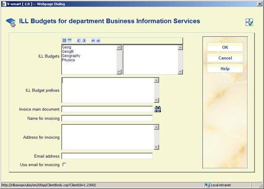The height and width of the screenshot is (189, 264).
Task: Select Geog in the ILL Budgets list
Action: (67, 47)
